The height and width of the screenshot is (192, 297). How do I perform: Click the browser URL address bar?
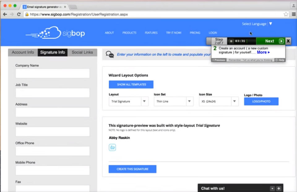coord(156,14)
